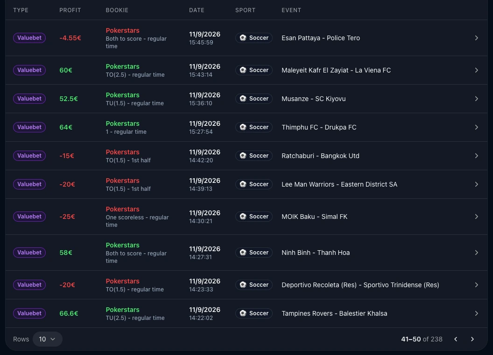The height and width of the screenshot is (355, 493).
Task: Expand the Maleyeit Kafr El Zayiat row chevron
Action: pos(476,70)
